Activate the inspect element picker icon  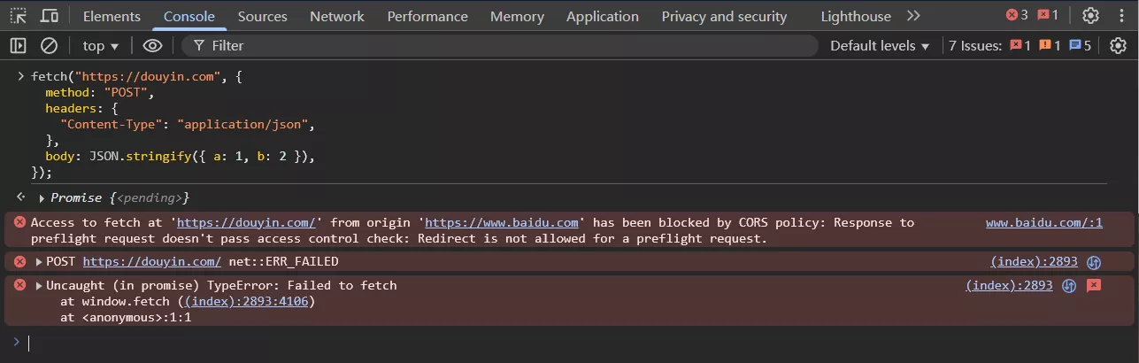coord(19,16)
